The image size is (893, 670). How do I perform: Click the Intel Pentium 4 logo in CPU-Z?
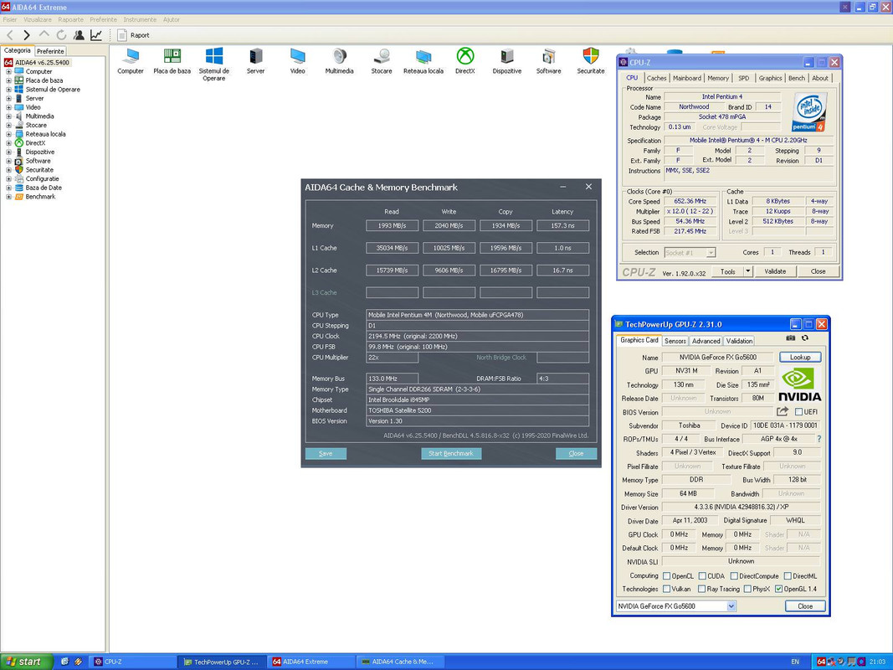tap(809, 112)
